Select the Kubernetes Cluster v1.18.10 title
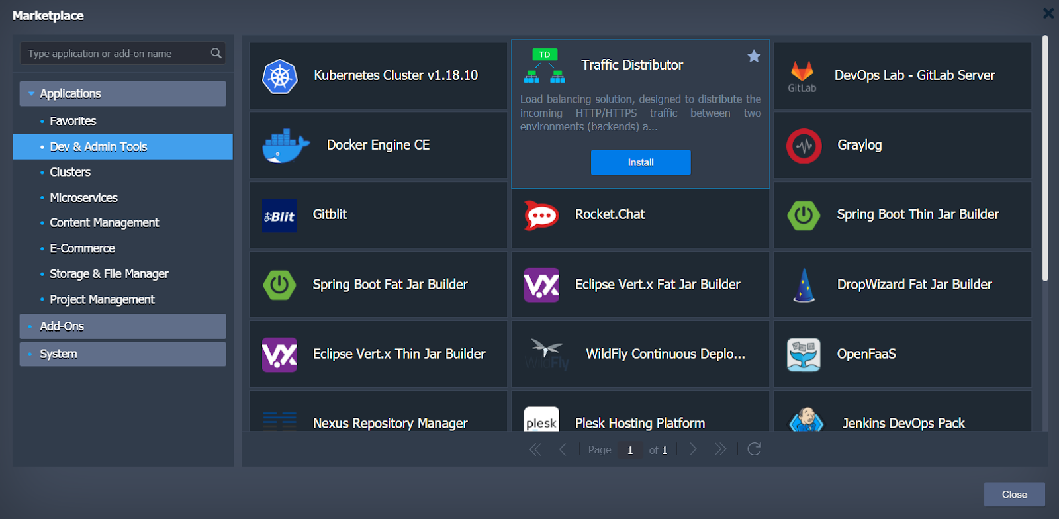Viewport: 1059px width, 519px height. click(x=396, y=75)
